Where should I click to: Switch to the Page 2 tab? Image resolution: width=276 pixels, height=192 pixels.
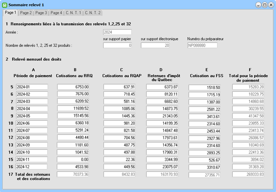(x=26, y=13)
